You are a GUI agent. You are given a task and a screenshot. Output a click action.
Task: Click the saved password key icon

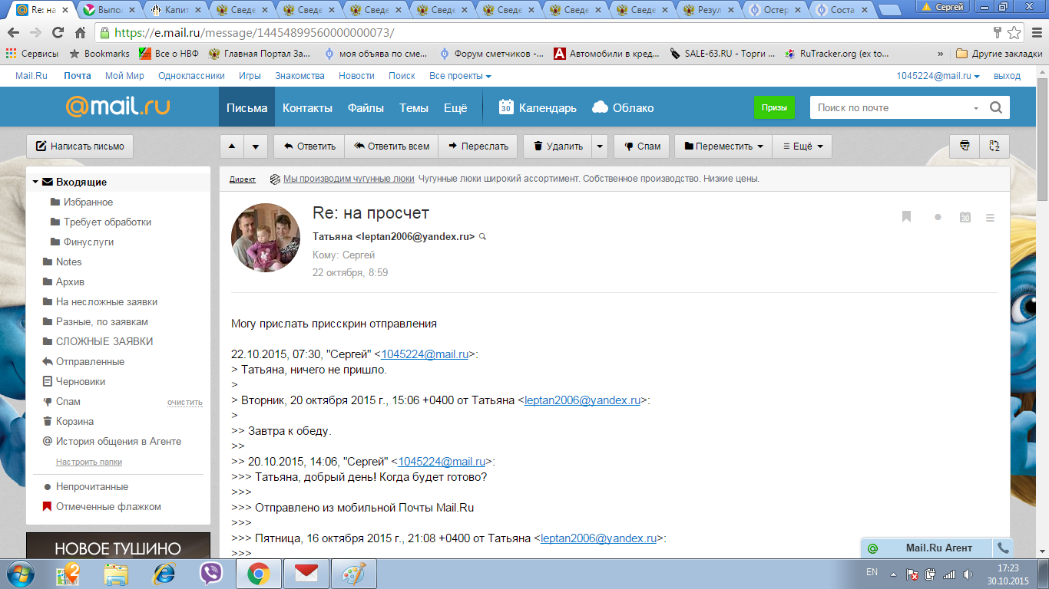998,33
